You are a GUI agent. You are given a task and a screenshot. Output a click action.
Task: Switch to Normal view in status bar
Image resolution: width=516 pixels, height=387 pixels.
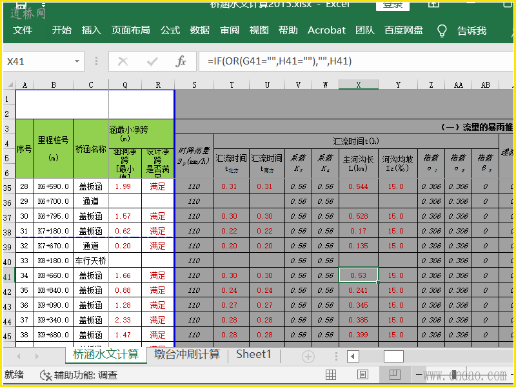point(331,375)
